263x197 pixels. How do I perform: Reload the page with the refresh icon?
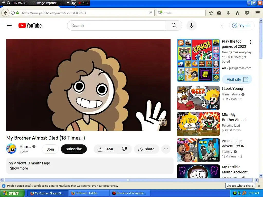pyautogui.click(x=150, y=13)
